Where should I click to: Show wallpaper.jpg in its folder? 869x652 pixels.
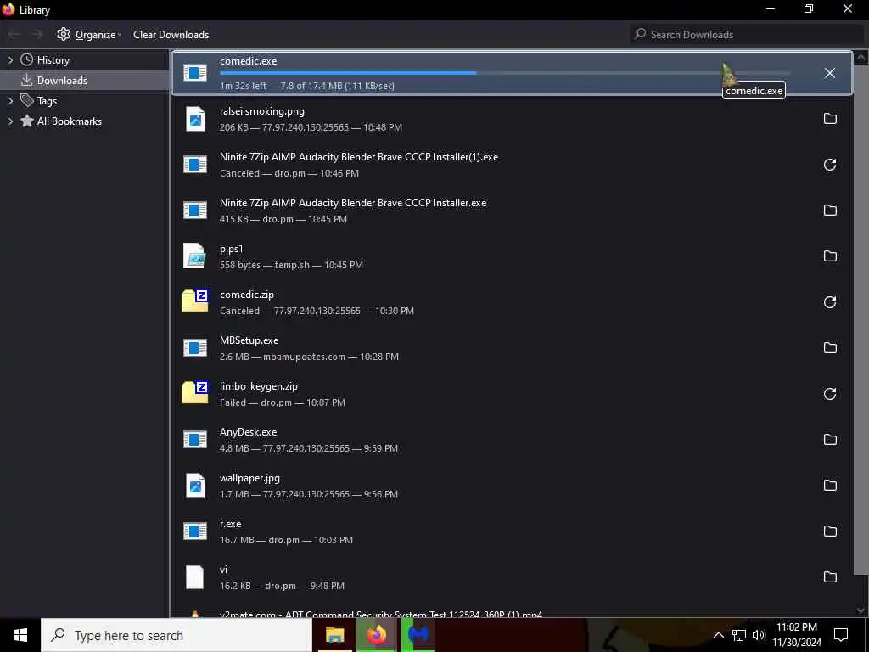[x=830, y=485]
